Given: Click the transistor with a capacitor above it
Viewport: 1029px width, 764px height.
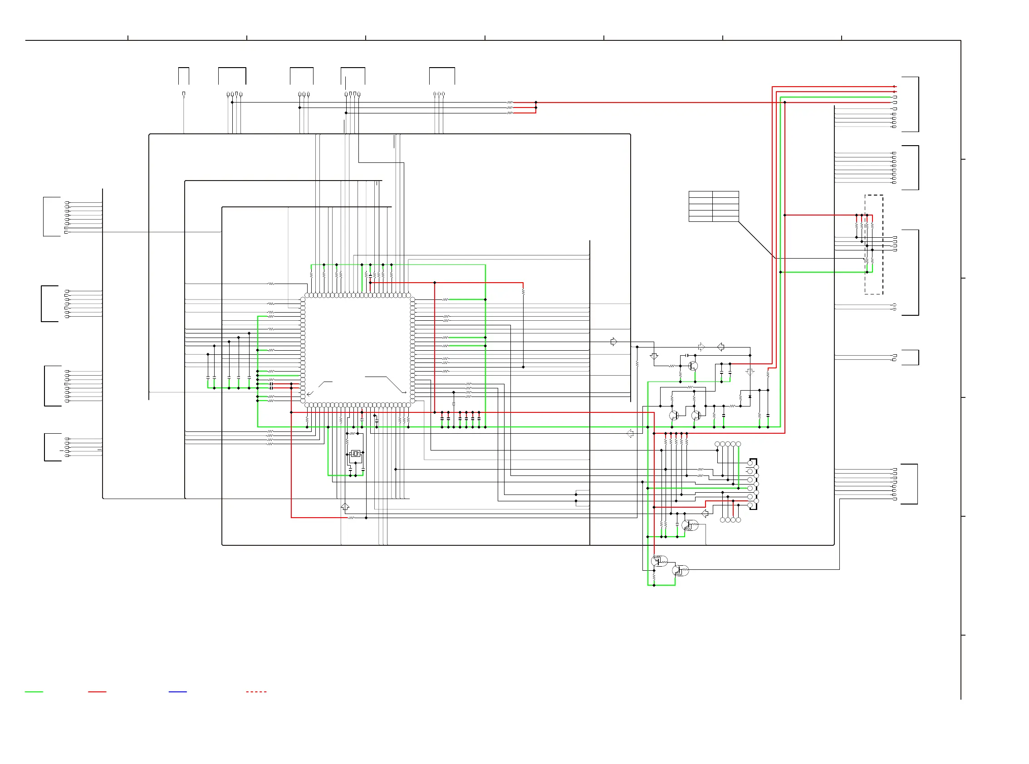Looking at the screenshot, I should pyautogui.click(x=693, y=366).
